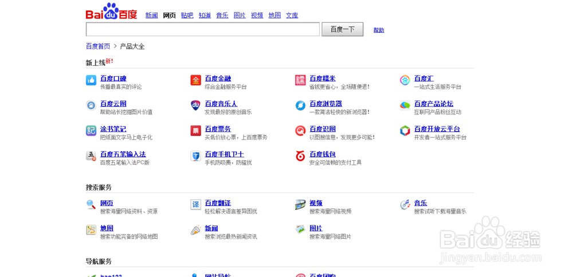Viewport: 573px width, 277px height.
Task: Click the 帮助 help link
Action: pos(379,30)
